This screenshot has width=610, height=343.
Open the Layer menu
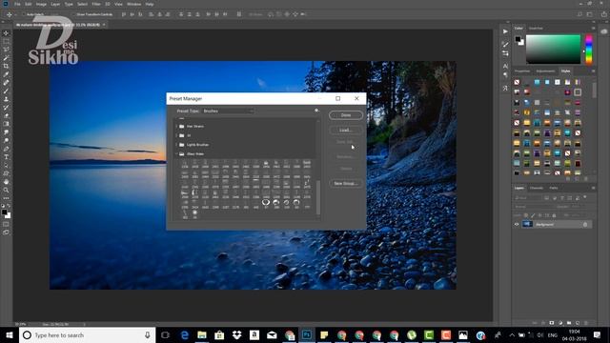tap(55, 4)
